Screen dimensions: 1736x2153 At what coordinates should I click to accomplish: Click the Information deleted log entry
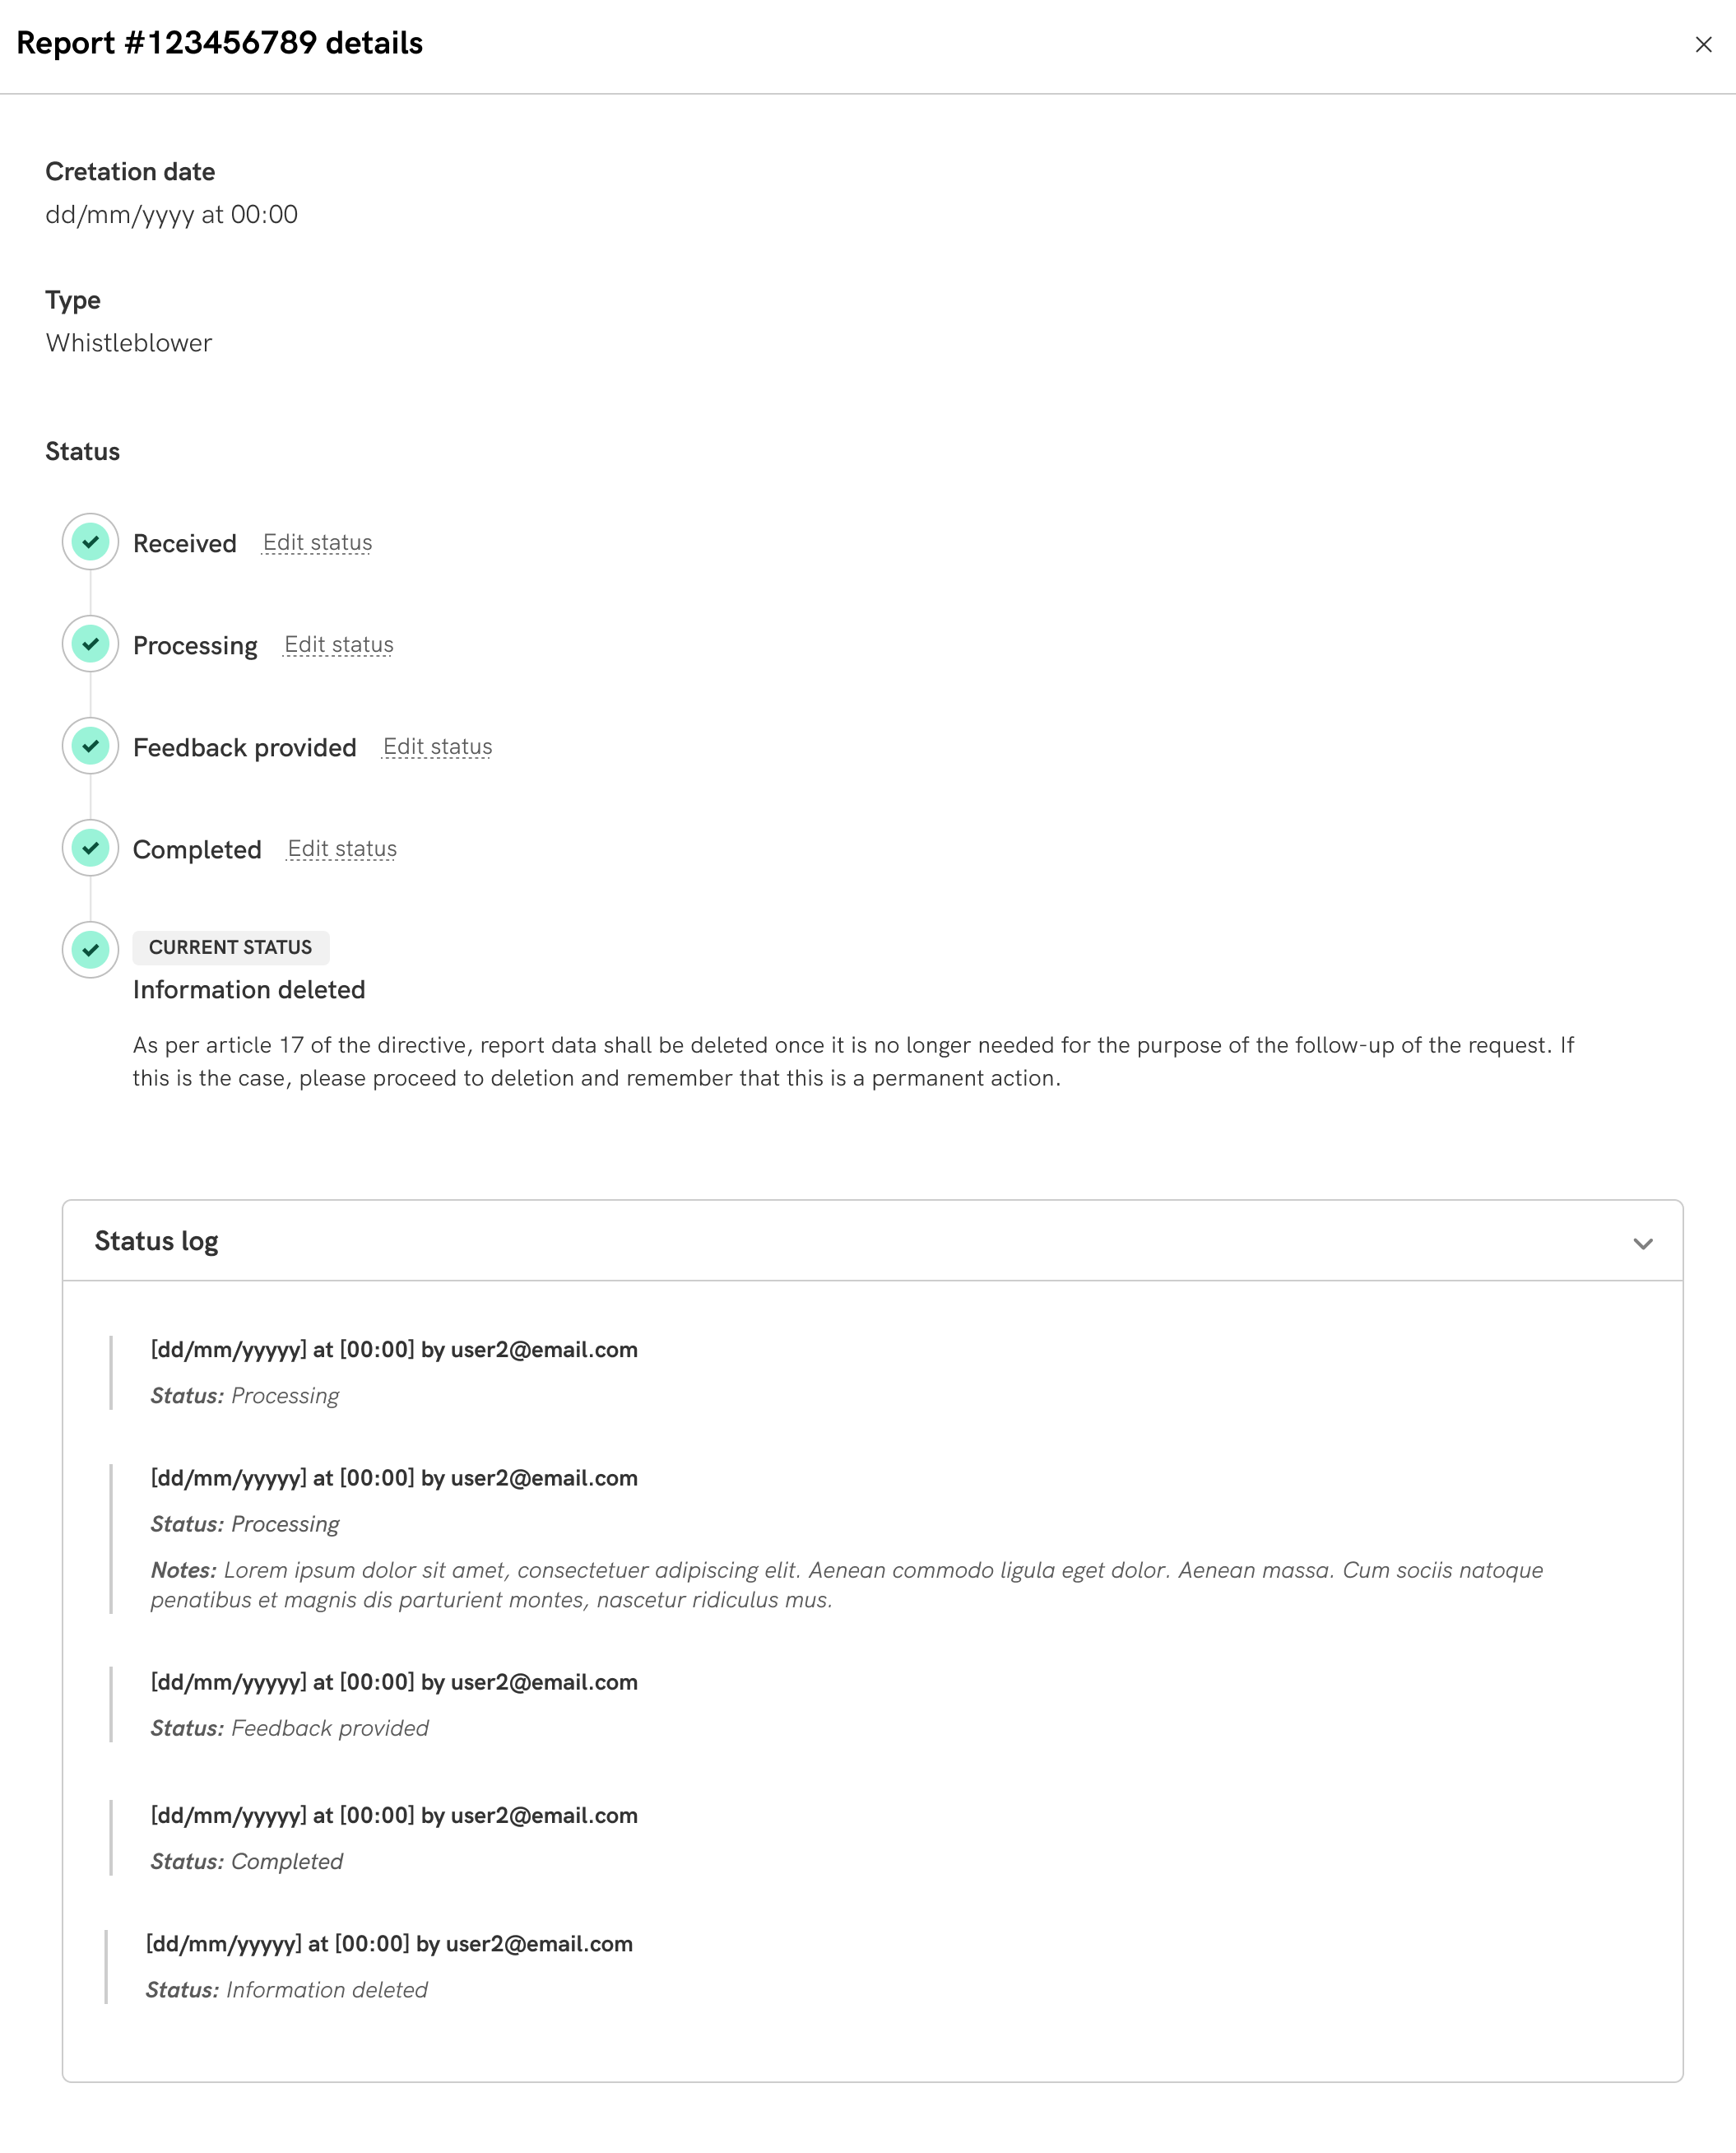click(389, 1967)
